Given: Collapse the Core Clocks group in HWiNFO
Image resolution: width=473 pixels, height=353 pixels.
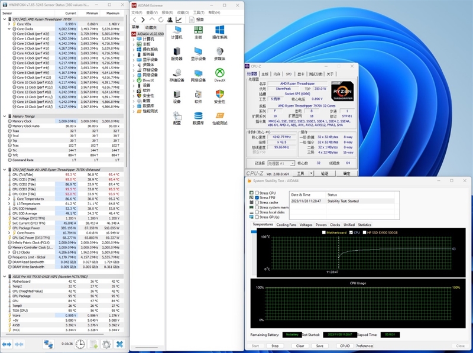Looking at the screenshot, I should coord(9,29).
